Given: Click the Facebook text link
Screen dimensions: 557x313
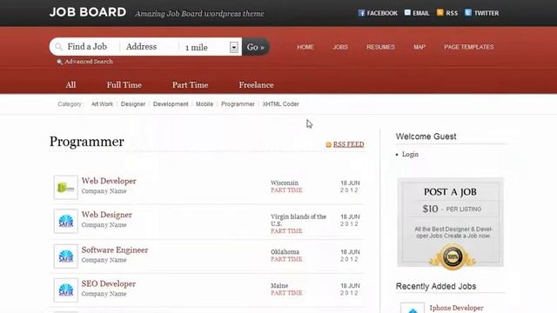Looking at the screenshot, I should coord(382,13).
